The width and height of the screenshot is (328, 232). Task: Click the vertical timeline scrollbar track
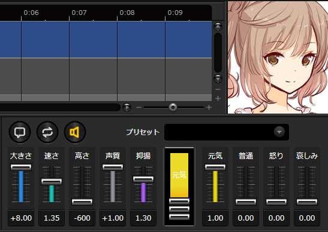[x=218, y=53]
